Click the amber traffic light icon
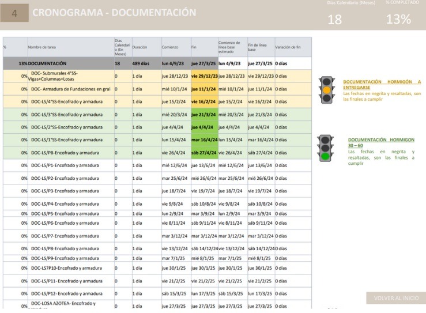Image resolution: width=426 pixels, height=313 pixels. (x=327, y=90)
